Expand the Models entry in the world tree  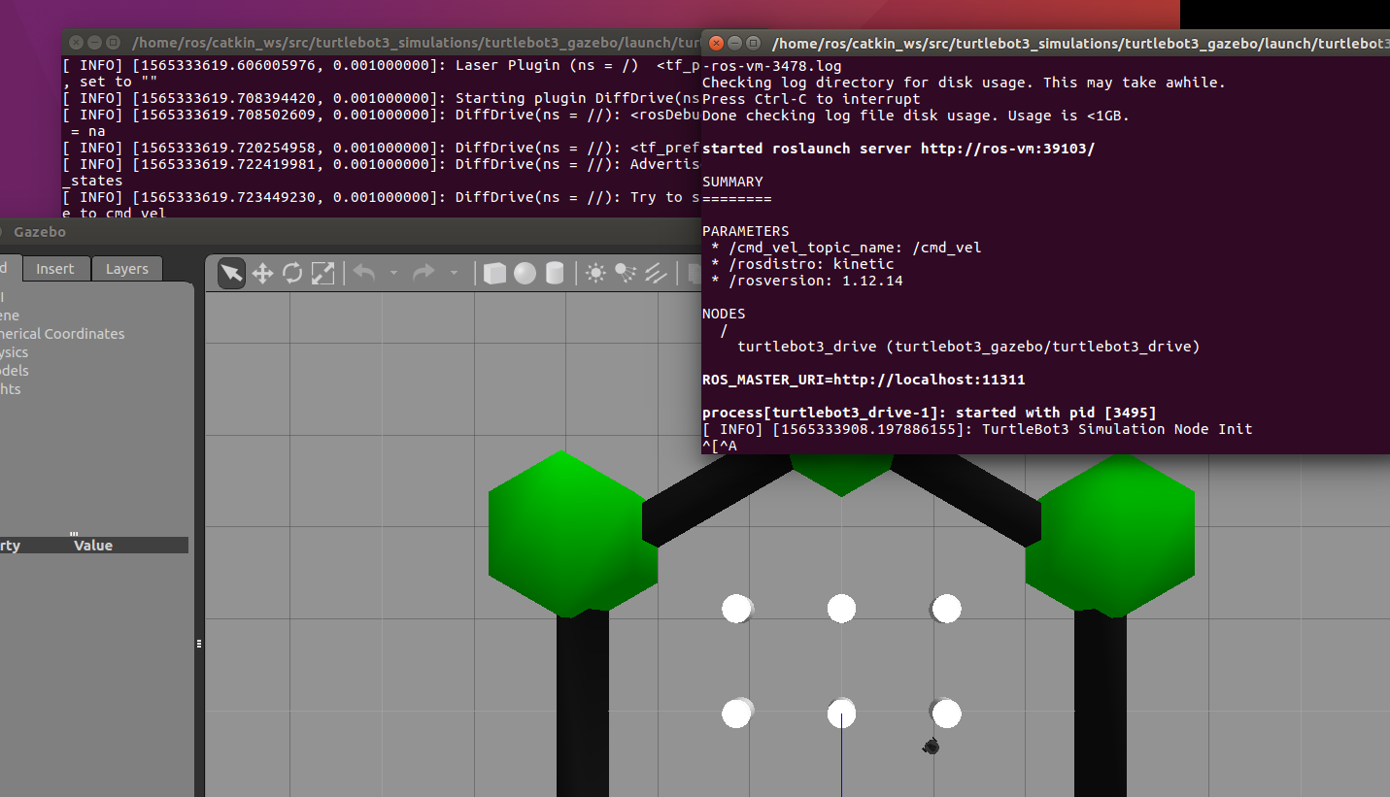14,370
